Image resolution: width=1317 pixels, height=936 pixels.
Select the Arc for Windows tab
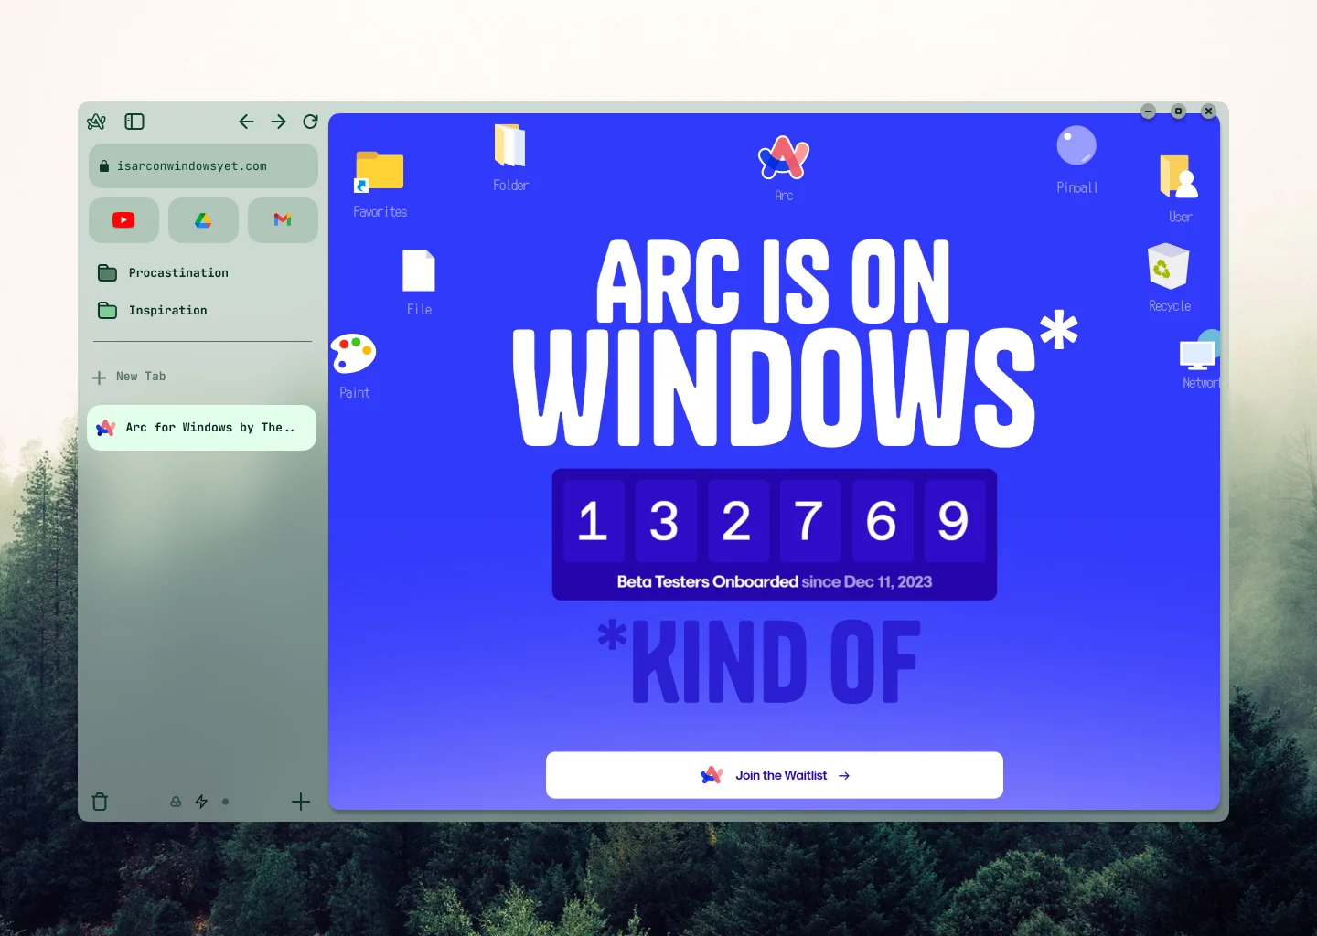pos(201,427)
